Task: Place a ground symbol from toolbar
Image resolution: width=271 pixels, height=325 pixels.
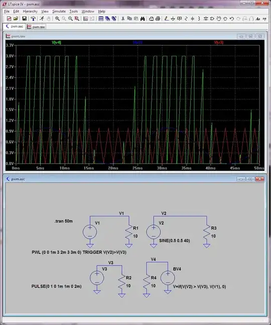Action: pyautogui.click(x=173, y=19)
